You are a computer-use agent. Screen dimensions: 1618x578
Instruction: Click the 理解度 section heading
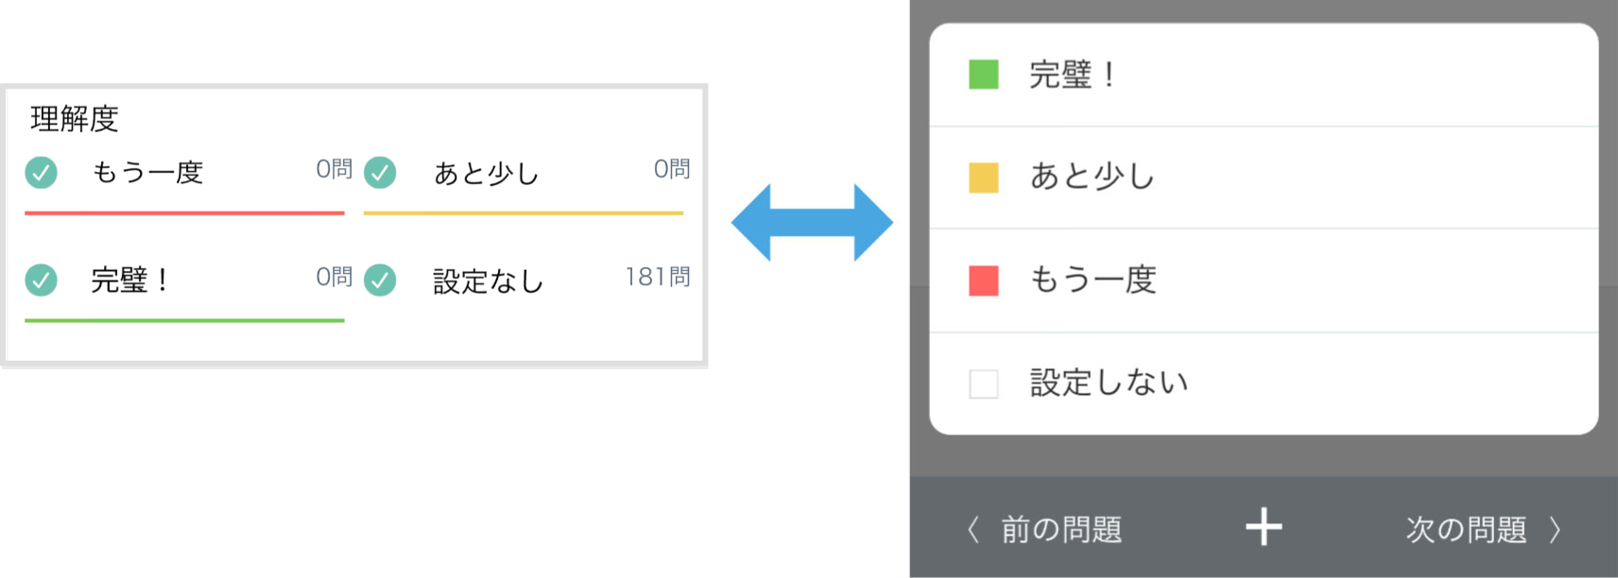point(75,119)
